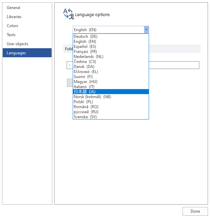The image size is (210, 218).
Task: Open the Libraries settings page
Action: pyautogui.click(x=27, y=17)
